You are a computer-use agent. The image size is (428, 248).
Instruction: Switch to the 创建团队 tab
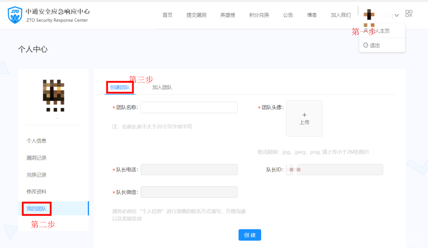pyautogui.click(x=120, y=87)
